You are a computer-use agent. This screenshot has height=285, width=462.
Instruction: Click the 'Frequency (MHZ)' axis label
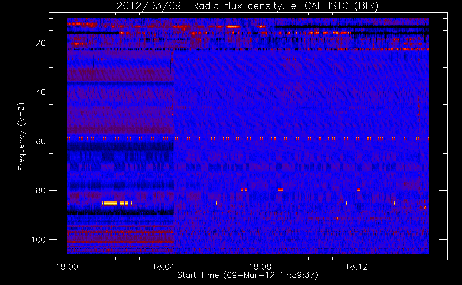coord(21,137)
